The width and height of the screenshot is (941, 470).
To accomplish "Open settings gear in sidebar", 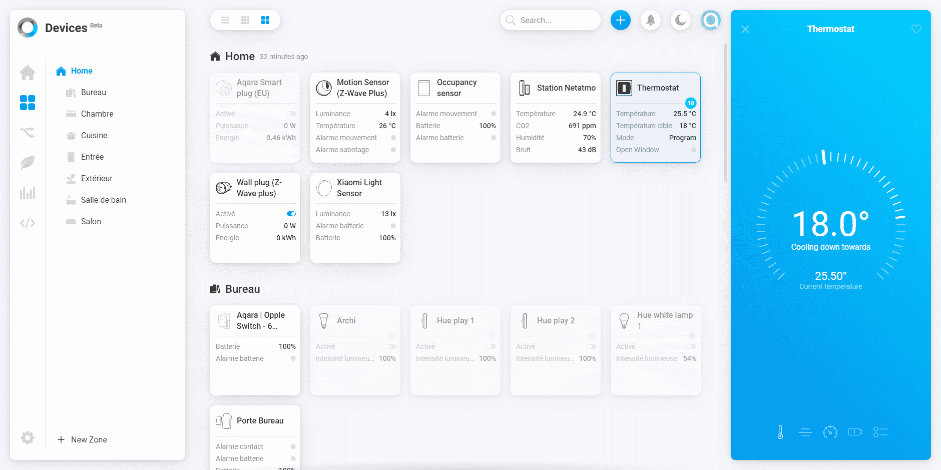I will click(x=28, y=438).
